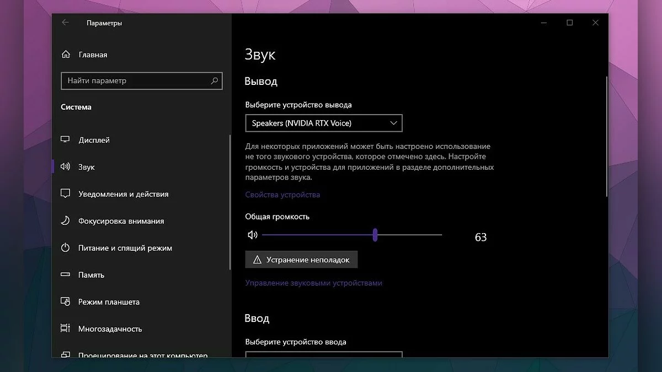Screen dimensions: 662x372
Task: Expand the input device dropdown under Ввод
Action: [324, 354]
